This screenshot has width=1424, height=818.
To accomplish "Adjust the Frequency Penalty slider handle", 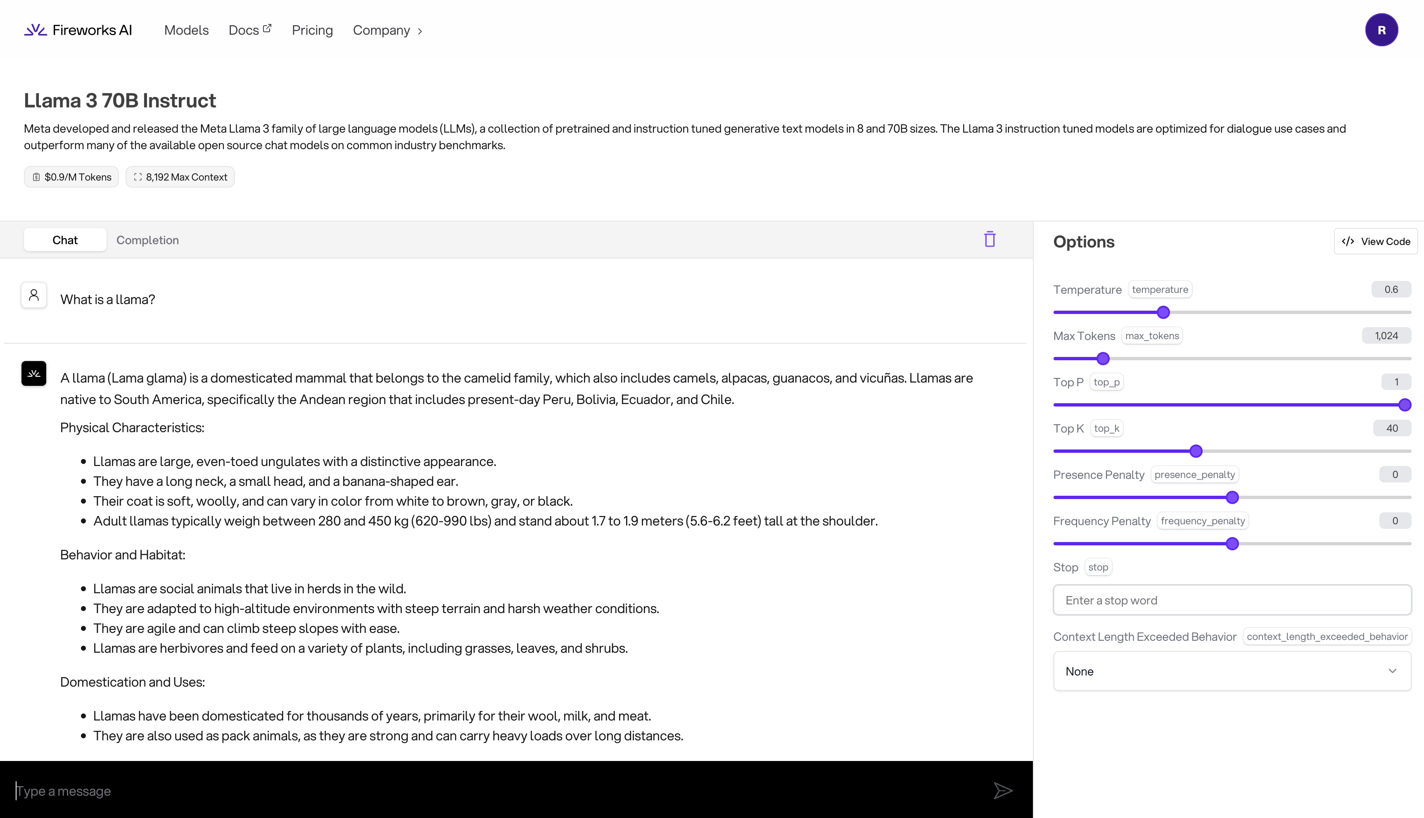I will tap(1232, 544).
